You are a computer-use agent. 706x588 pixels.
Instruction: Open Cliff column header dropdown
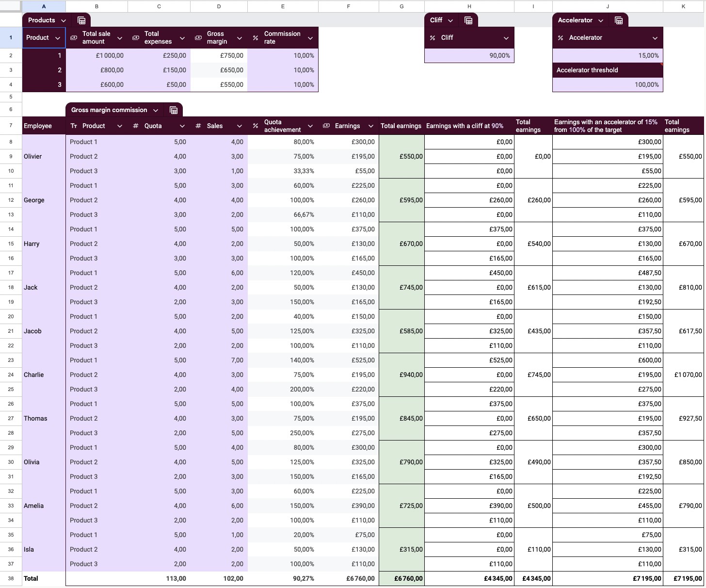pos(506,38)
